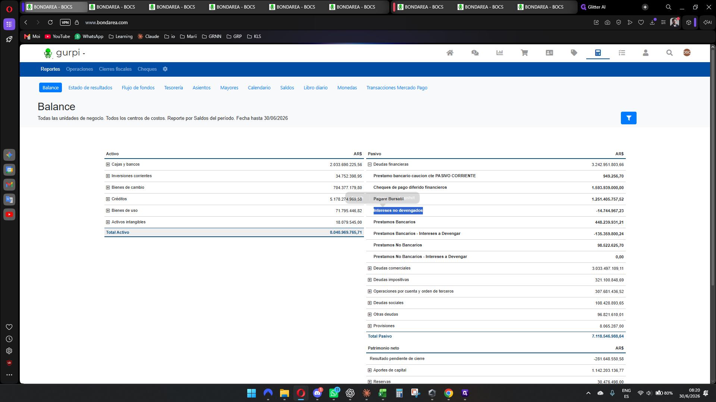Open Transacciones Mercado Pago link
Screen dimensions: 716x402
tap(397, 88)
